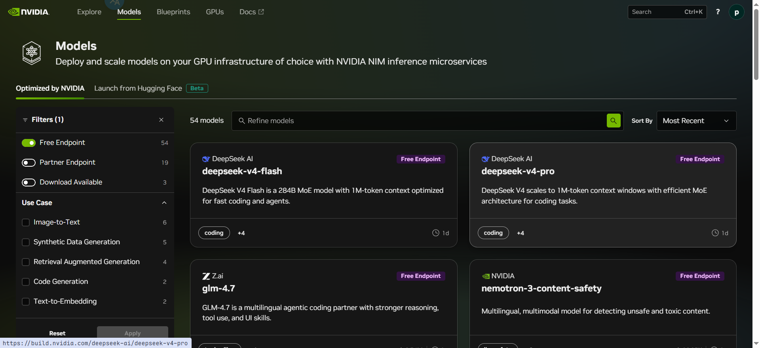Enable the Partner Endpoint toggle
760x348 pixels.
[28, 163]
